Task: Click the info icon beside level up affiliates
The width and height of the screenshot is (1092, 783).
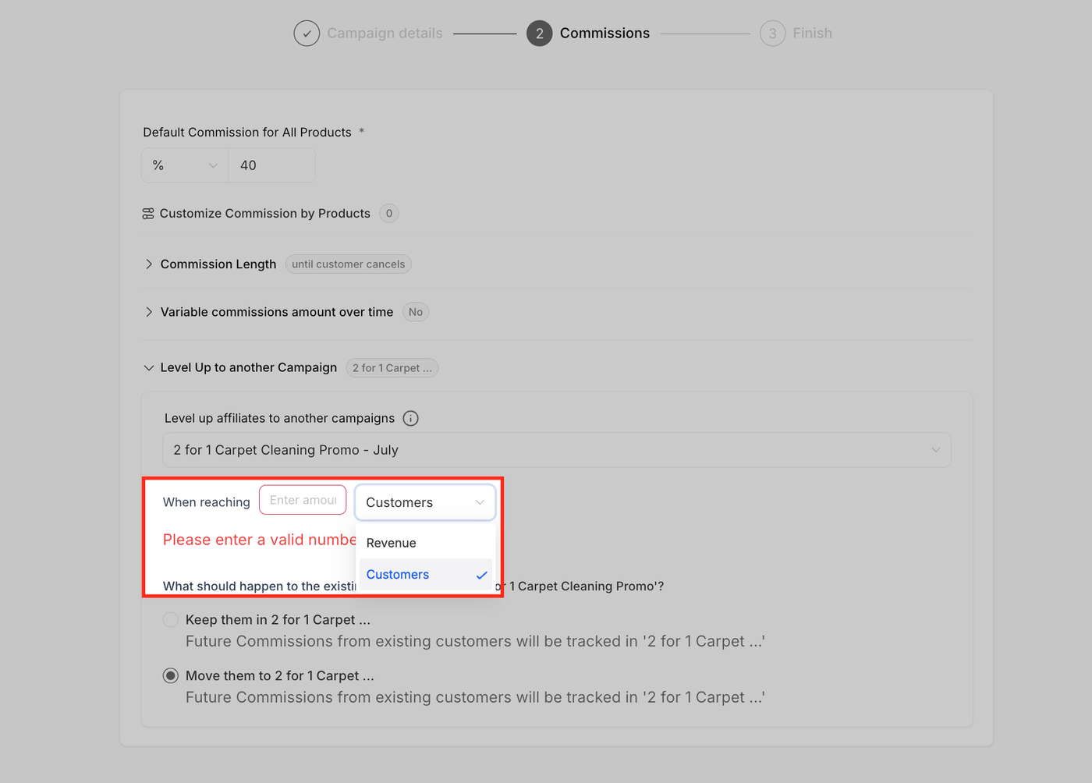Action: (410, 419)
